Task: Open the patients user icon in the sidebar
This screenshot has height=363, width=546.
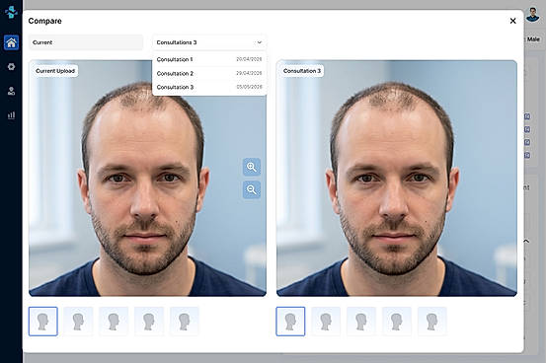Action: click(11, 91)
